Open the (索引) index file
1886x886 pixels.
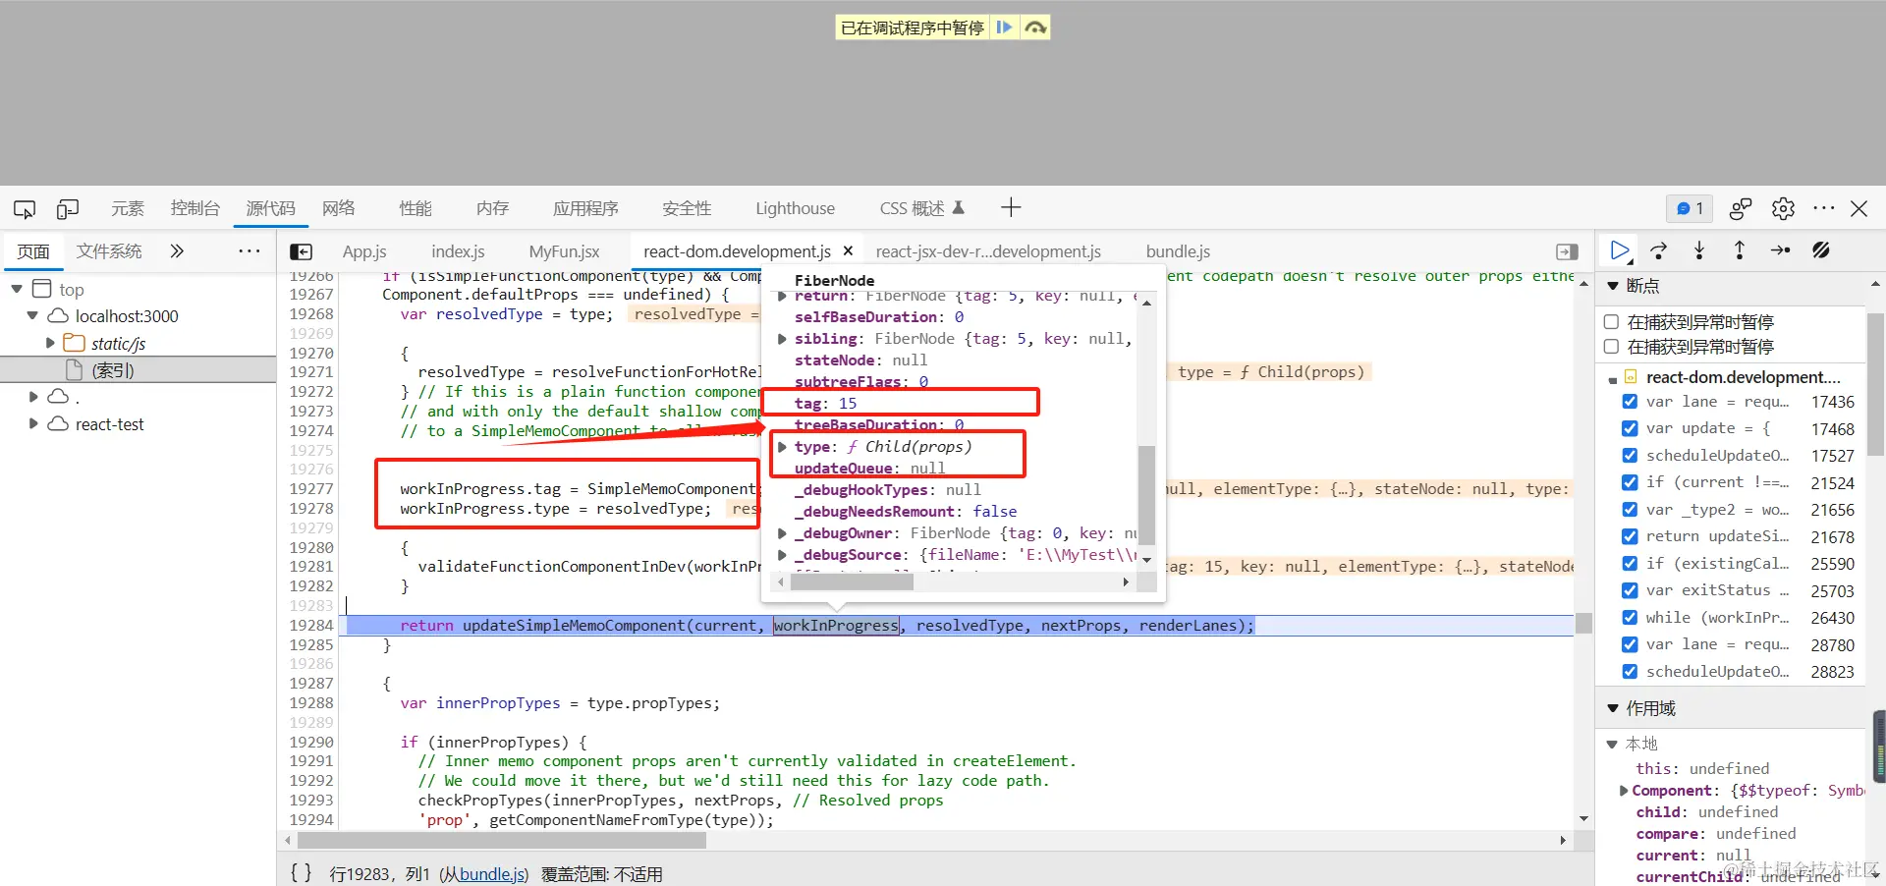pyautogui.click(x=112, y=370)
